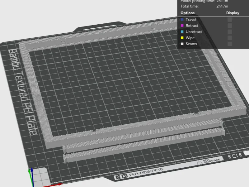Select the Retract label in the options
Screen dimensions: 249x187
[x=192, y=26]
